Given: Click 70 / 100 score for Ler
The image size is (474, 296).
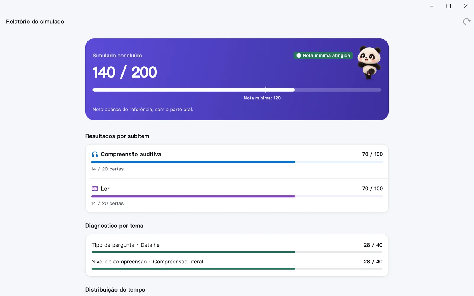Looking at the screenshot, I should pyautogui.click(x=372, y=189).
